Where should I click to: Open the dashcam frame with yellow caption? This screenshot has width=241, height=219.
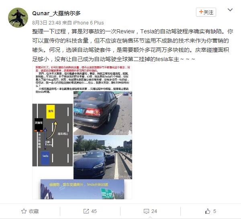pyautogui.click(x=82, y=189)
